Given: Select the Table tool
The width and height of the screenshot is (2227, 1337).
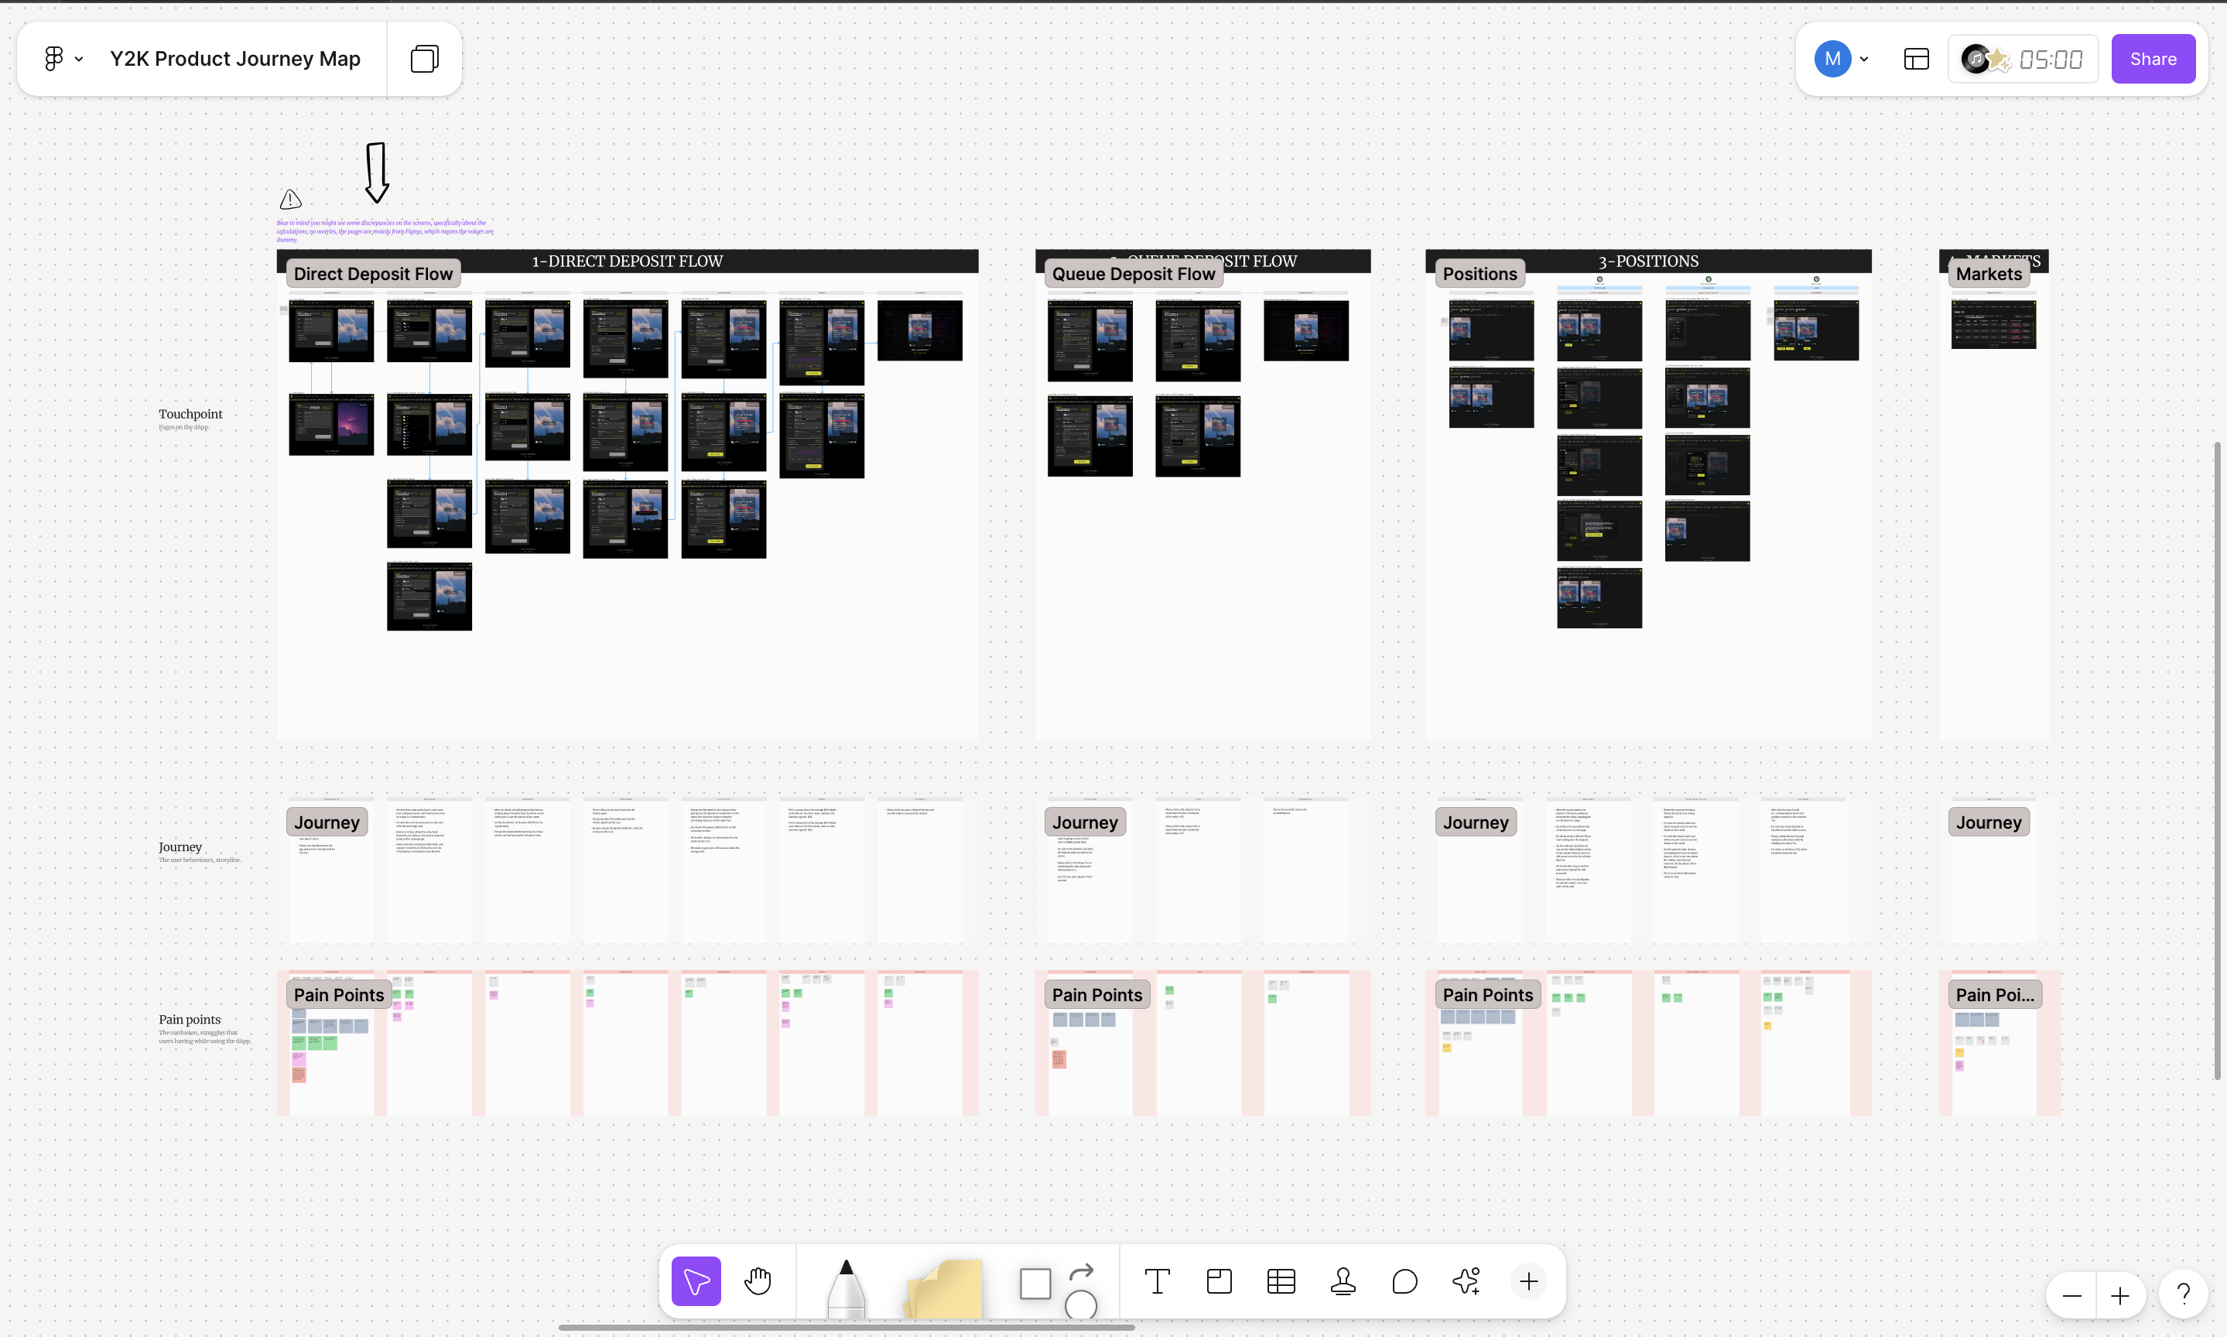Looking at the screenshot, I should pyautogui.click(x=1280, y=1281).
